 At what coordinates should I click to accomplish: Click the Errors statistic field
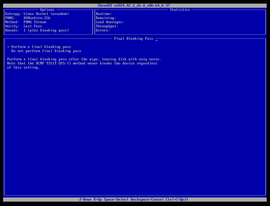tap(102, 30)
